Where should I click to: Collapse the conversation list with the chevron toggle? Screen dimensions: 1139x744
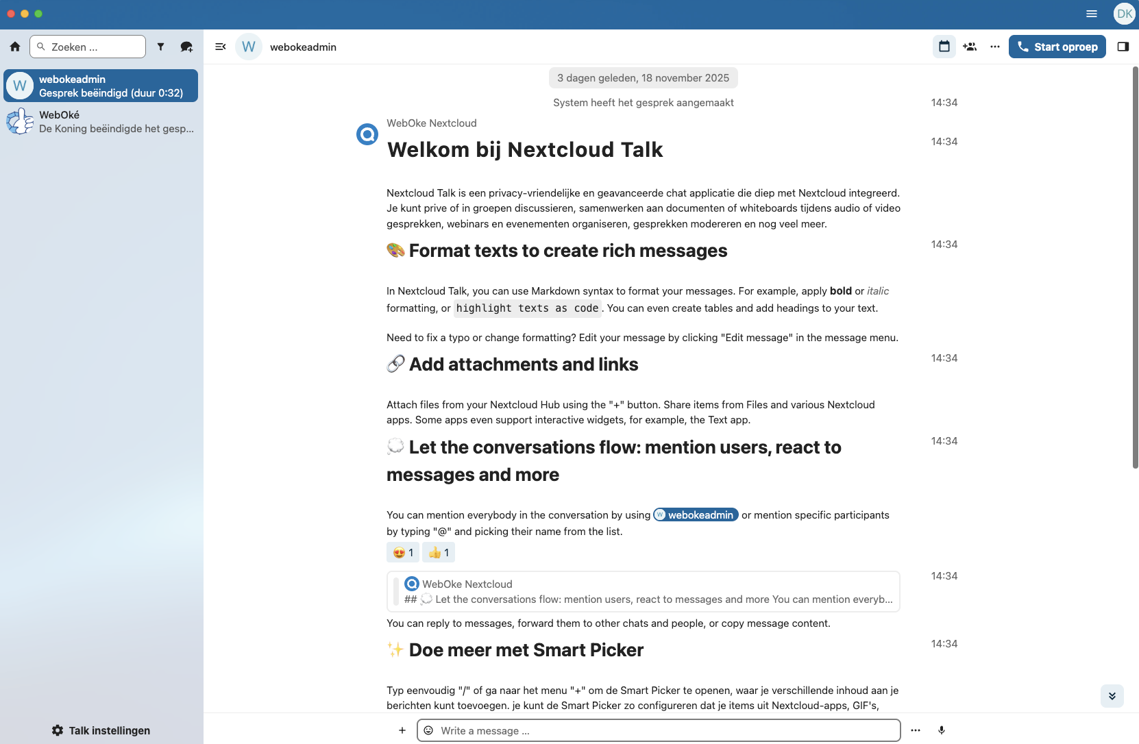220,47
